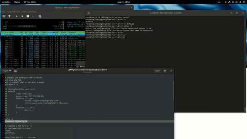Click new document icon in Text Editor header
This screenshot has width=247, height=139.
click(15, 71)
